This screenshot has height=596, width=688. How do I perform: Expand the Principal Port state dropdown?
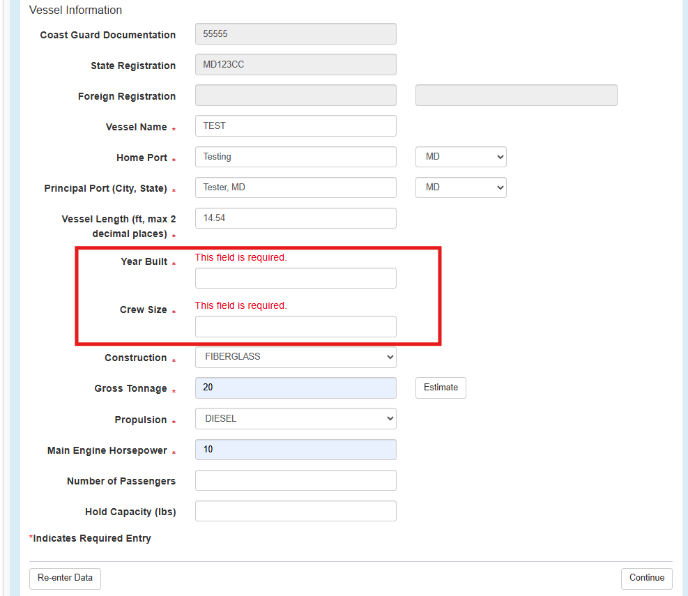click(461, 188)
